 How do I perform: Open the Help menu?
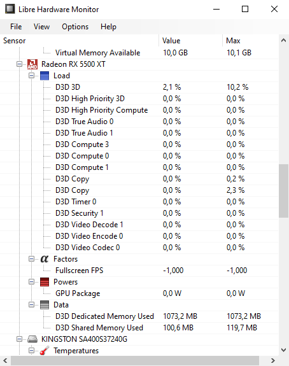(108, 27)
